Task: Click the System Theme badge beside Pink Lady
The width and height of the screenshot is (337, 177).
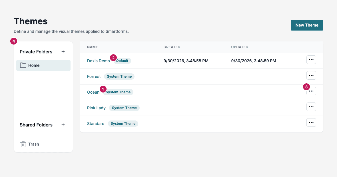Action: pyautogui.click(x=124, y=108)
